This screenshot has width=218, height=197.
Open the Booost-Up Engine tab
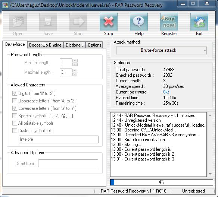[45, 45]
